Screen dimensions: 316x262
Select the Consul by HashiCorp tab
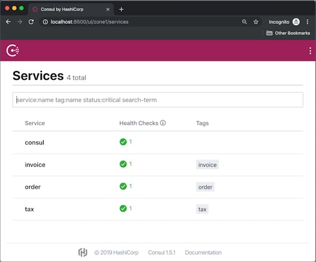click(71, 9)
